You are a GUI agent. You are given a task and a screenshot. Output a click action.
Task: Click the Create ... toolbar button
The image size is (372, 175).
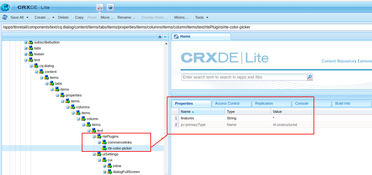[x=42, y=17]
